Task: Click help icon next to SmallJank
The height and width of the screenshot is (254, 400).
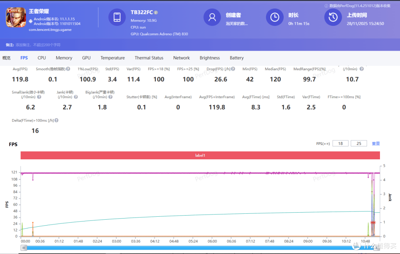Action: pos(39,97)
